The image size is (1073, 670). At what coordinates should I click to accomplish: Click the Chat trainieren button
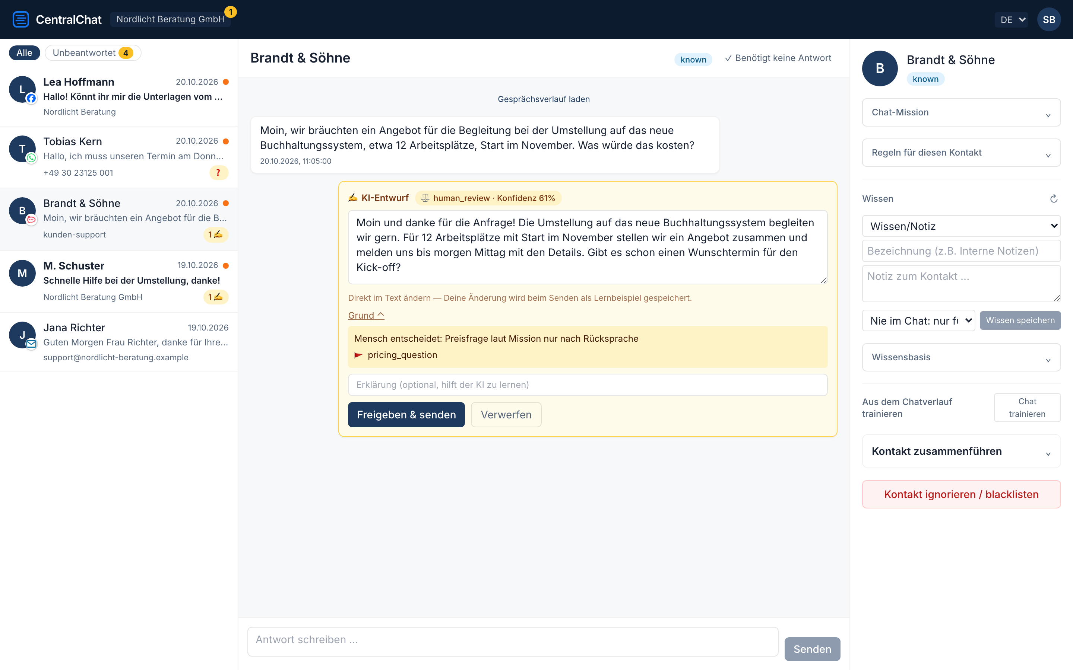(x=1027, y=408)
